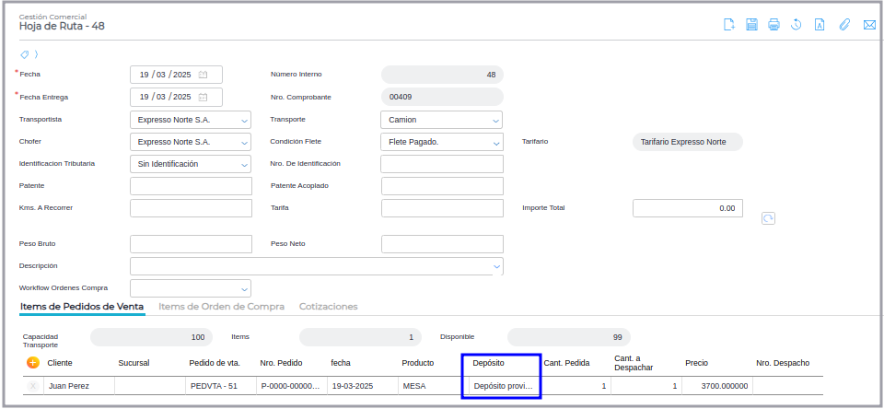
Task: Save the Hoja de Ruta record
Action: pyautogui.click(x=751, y=25)
